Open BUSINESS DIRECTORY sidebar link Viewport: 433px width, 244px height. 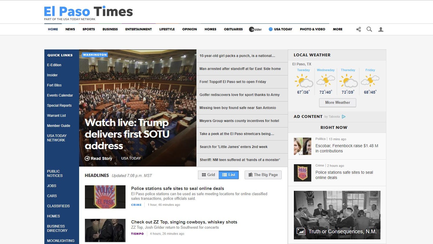(57, 228)
